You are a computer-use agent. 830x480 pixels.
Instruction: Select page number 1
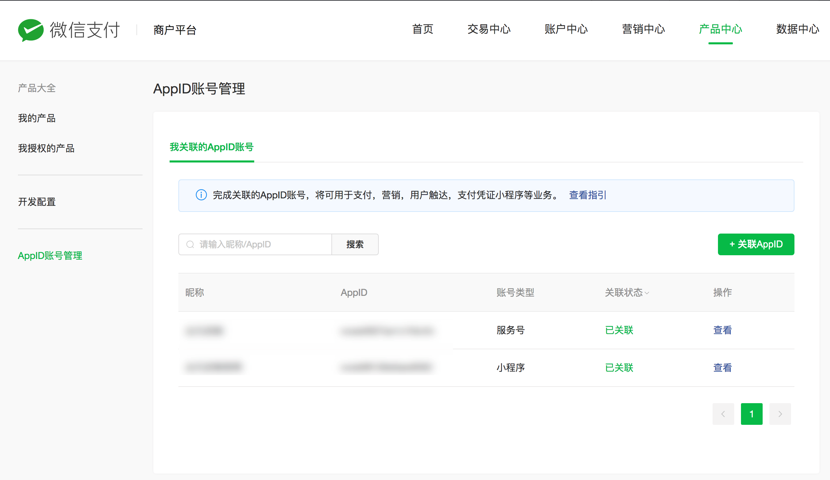(751, 414)
